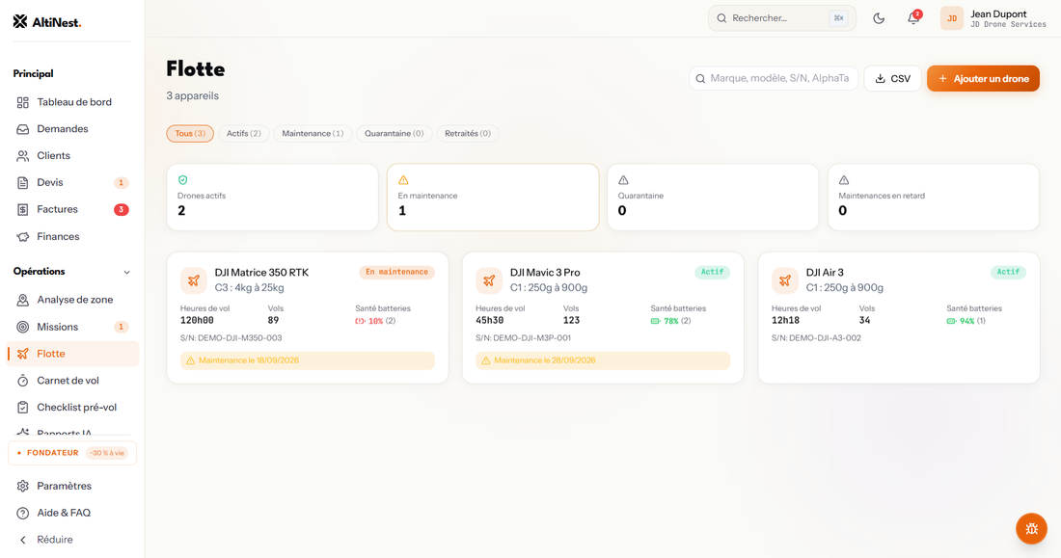Open the DJI Air 3 title

point(824,273)
